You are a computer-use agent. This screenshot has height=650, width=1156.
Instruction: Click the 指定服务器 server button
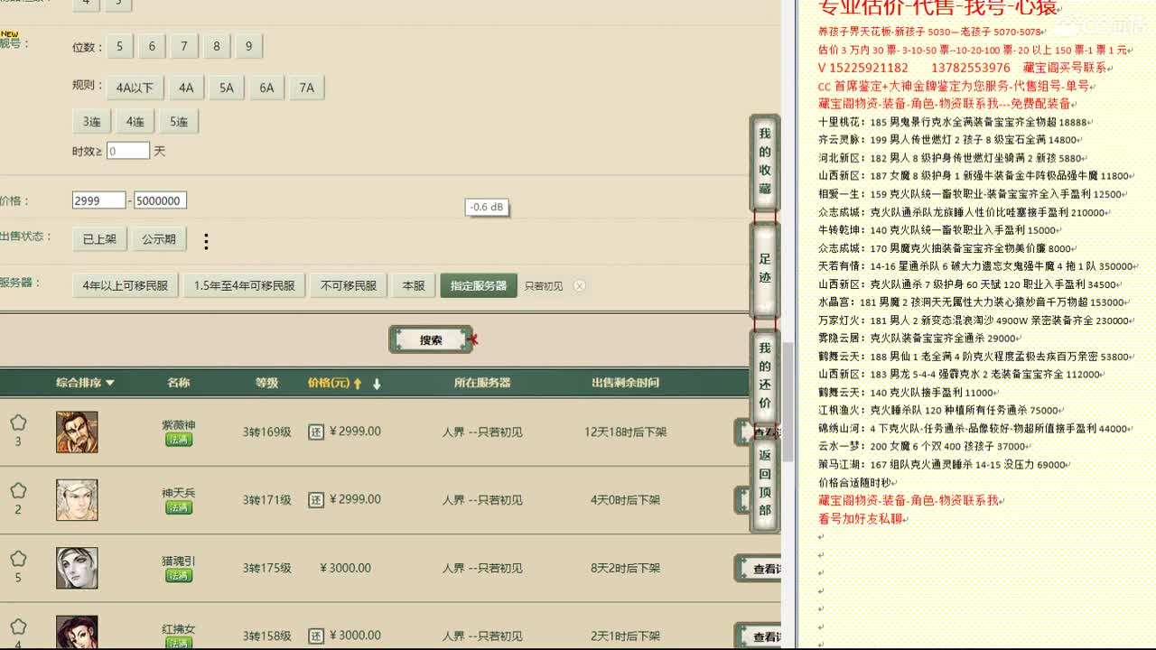tap(479, 285)
